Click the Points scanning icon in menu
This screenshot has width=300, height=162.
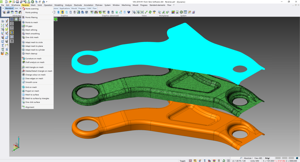pos(23,9)
